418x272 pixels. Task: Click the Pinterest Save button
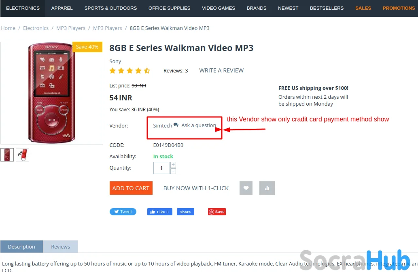click(x=217, y=212)
